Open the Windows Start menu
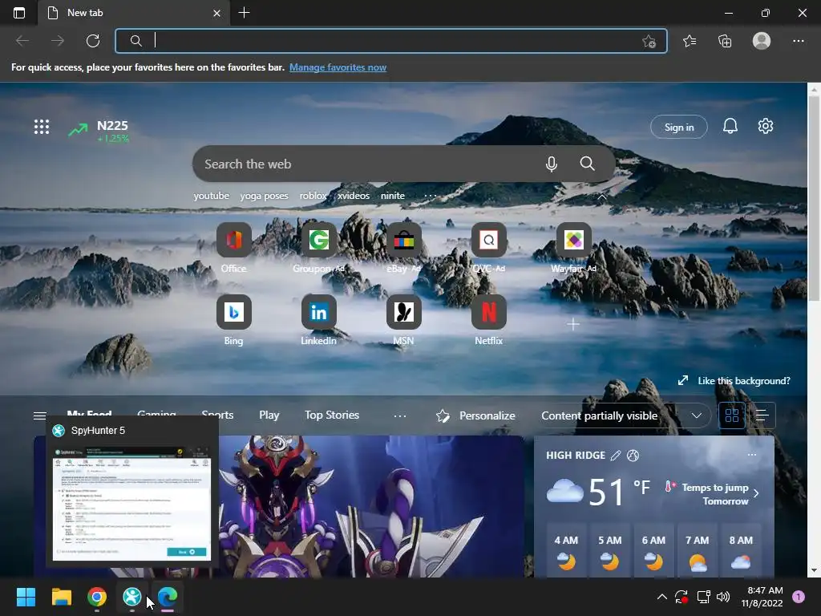The width and height of the screenshot is (821, 616). (x=26, y=597)
